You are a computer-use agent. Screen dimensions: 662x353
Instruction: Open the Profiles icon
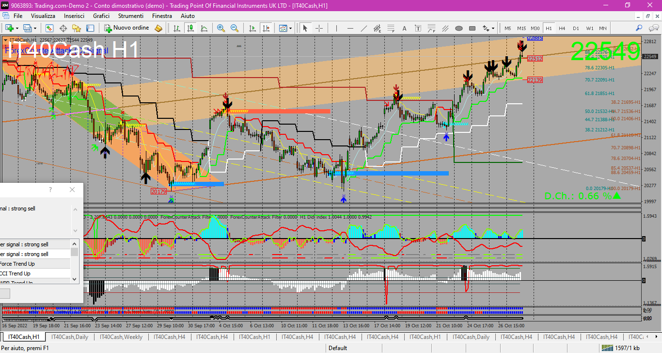28,28
